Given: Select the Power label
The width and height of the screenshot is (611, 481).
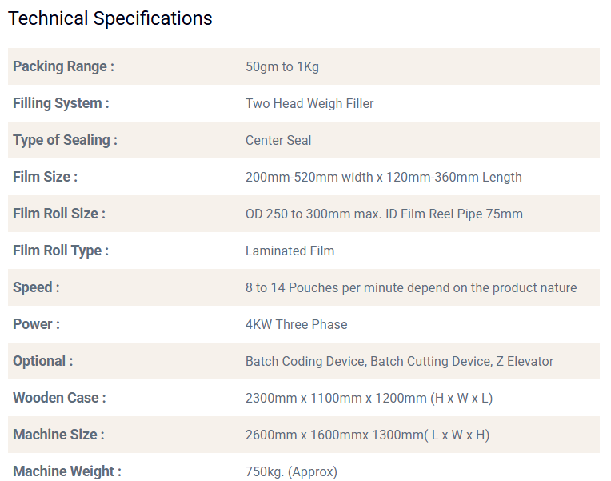Looking at the screenshot, I should pyautogui.click(x=36, y=324).
